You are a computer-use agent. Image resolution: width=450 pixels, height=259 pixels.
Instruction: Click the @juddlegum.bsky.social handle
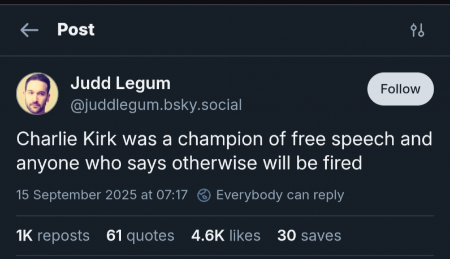pyautogui.click(x=155, y=105)
